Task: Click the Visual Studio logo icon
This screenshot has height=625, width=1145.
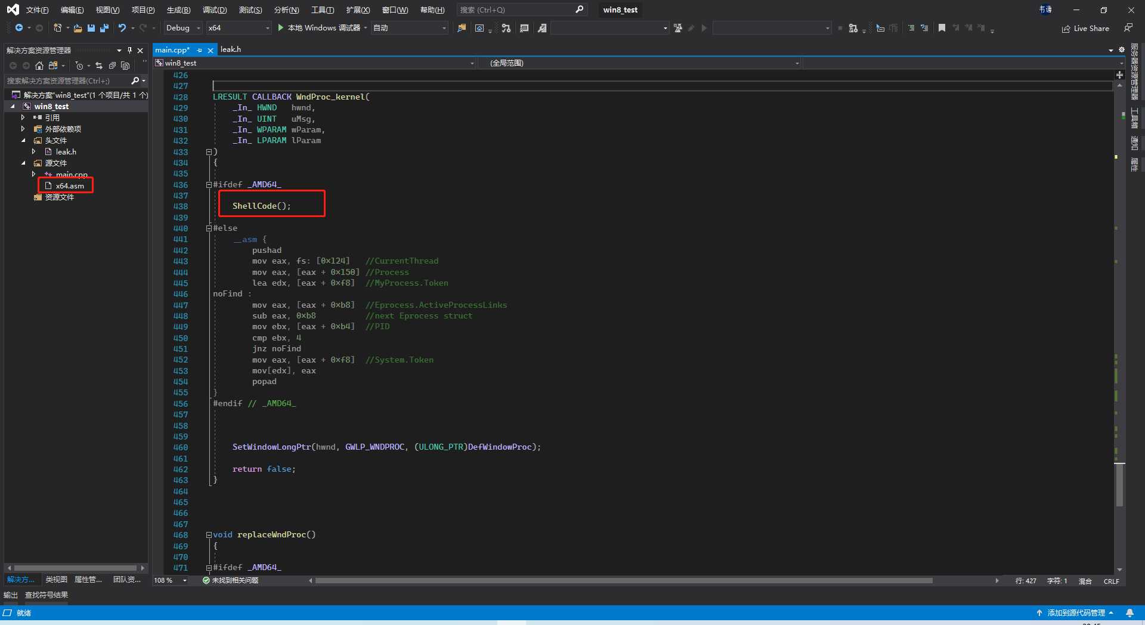Action: point(13,10)
